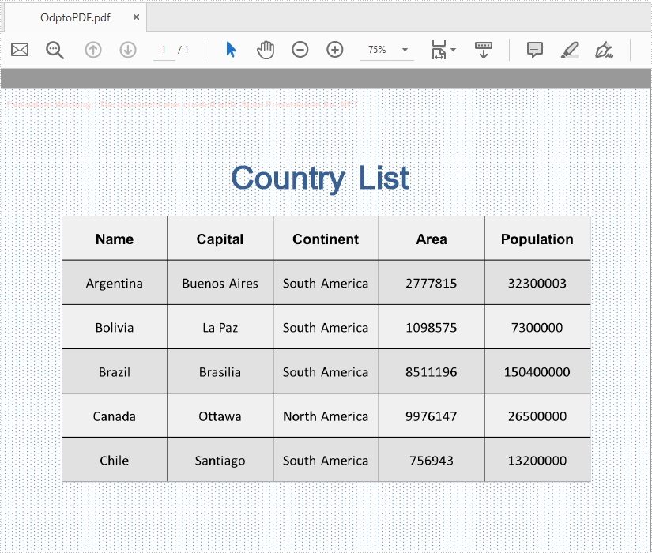Image resolution: width=652 pixels, height=553 pixels.
Task: Select the North America cell
Action: click(x=326, y=416)
